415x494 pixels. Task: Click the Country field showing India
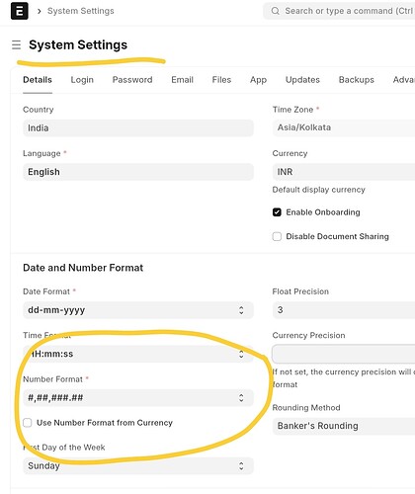(x=138, y=127)
